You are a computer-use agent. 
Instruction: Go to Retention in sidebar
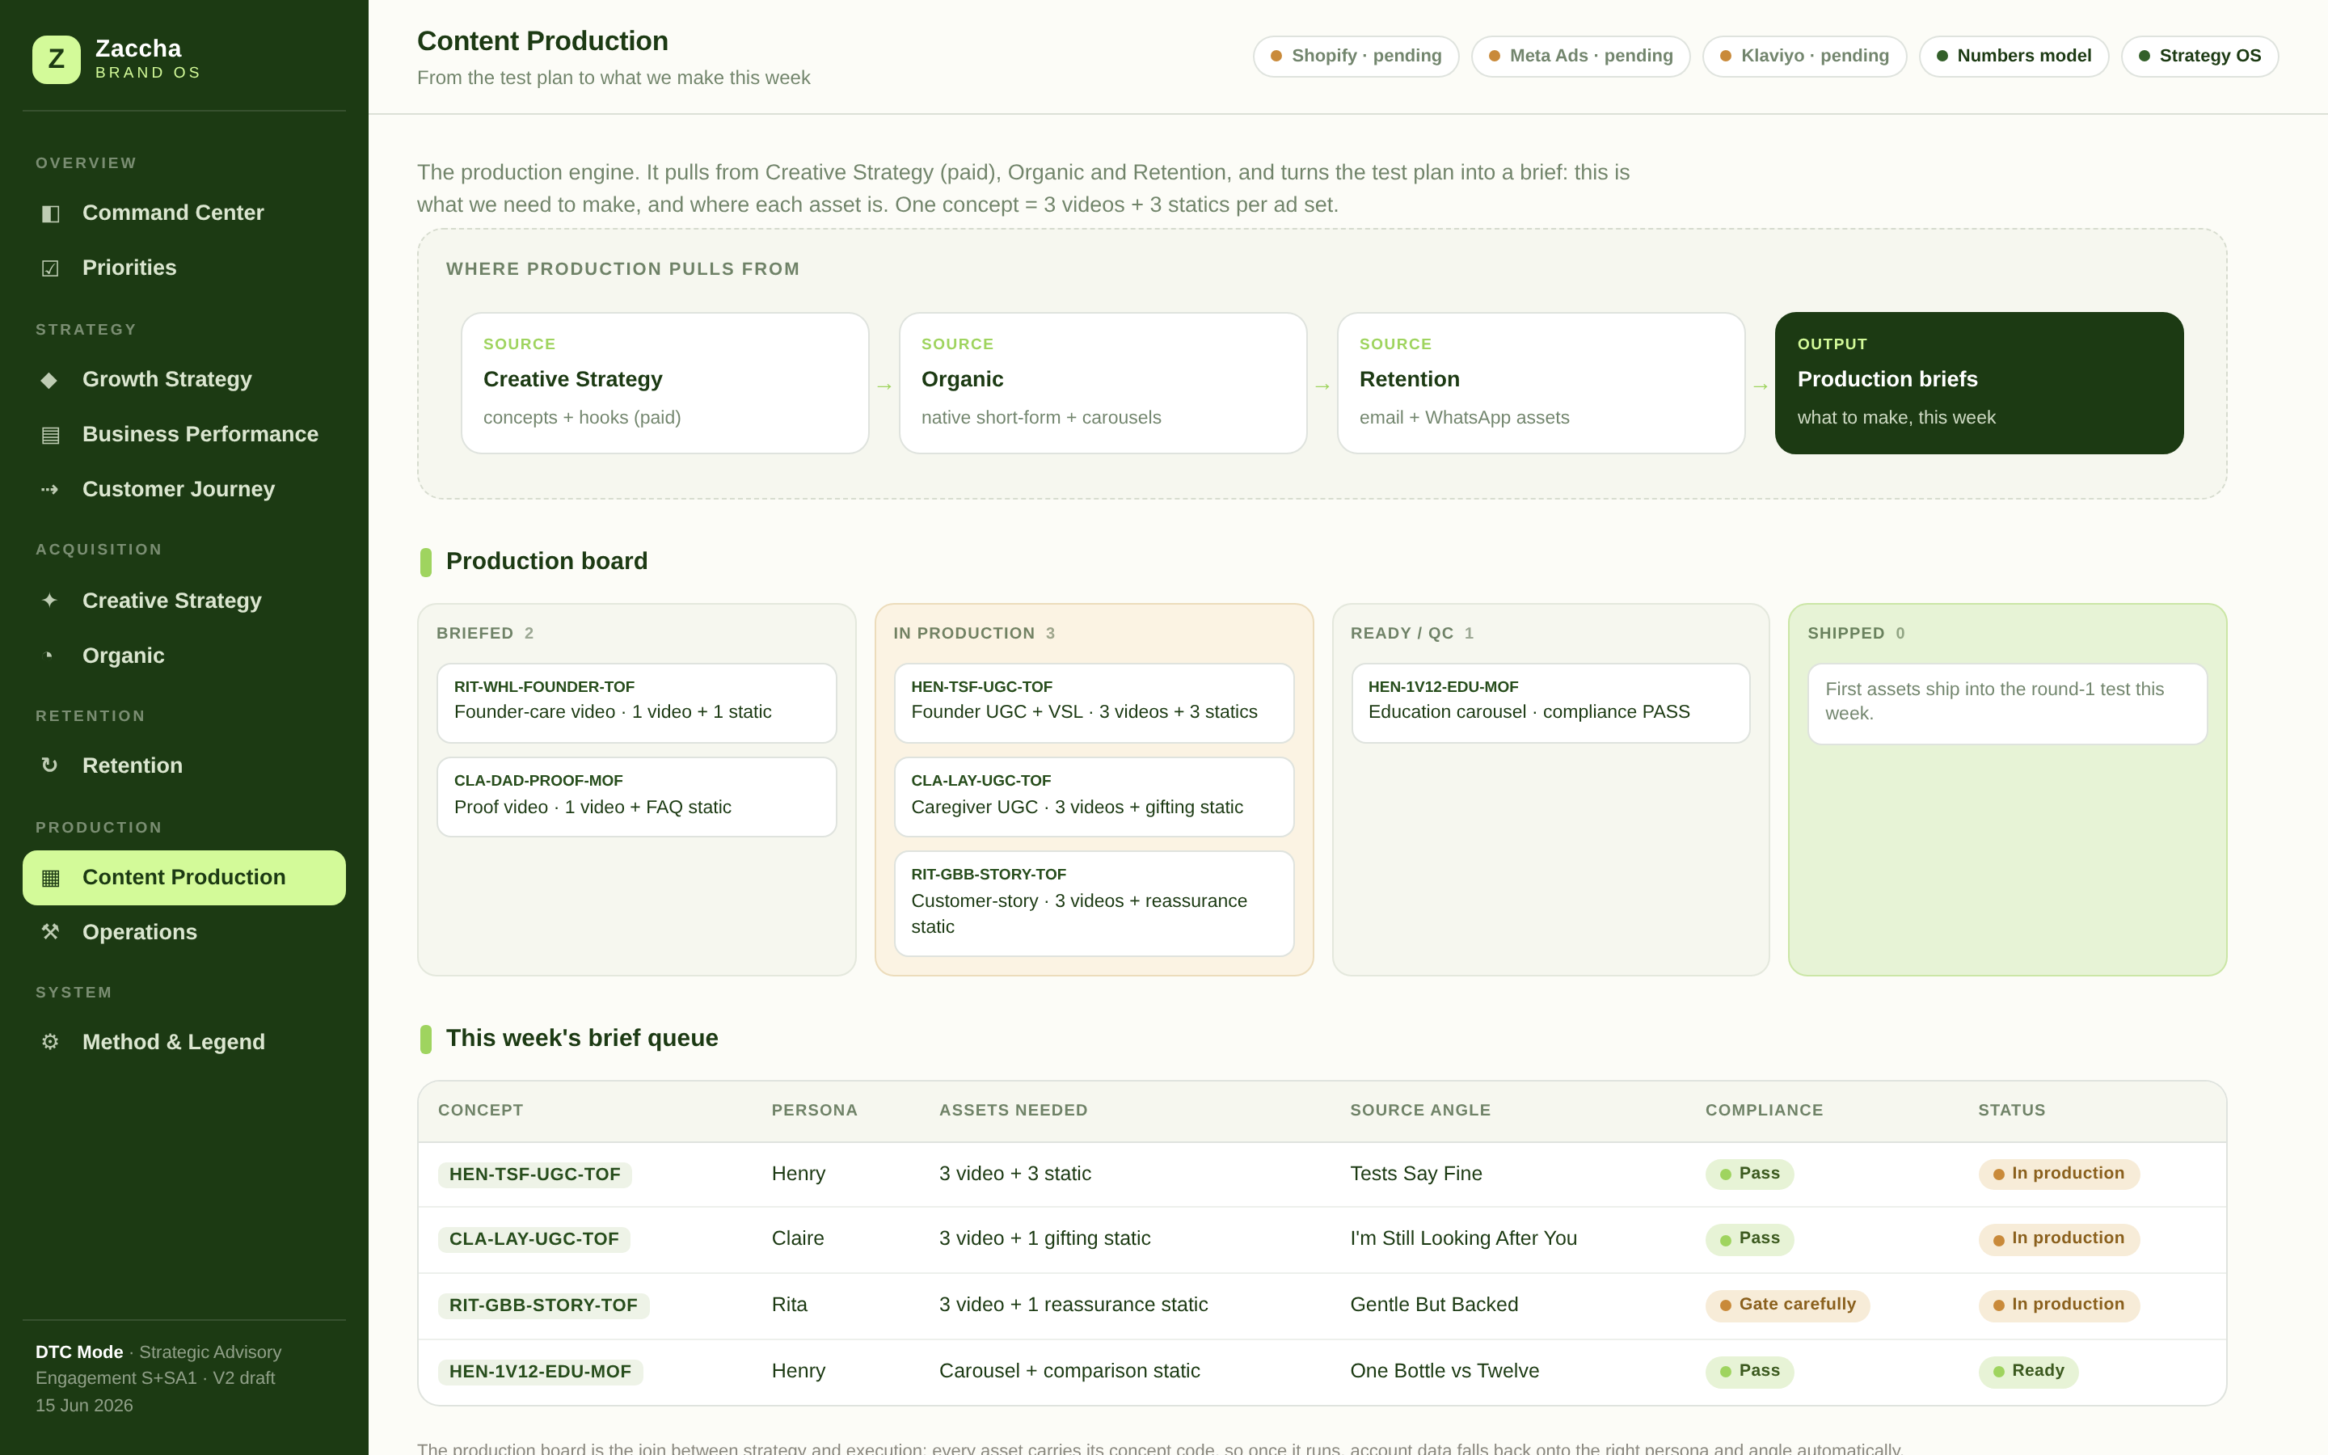click(183, 765)
